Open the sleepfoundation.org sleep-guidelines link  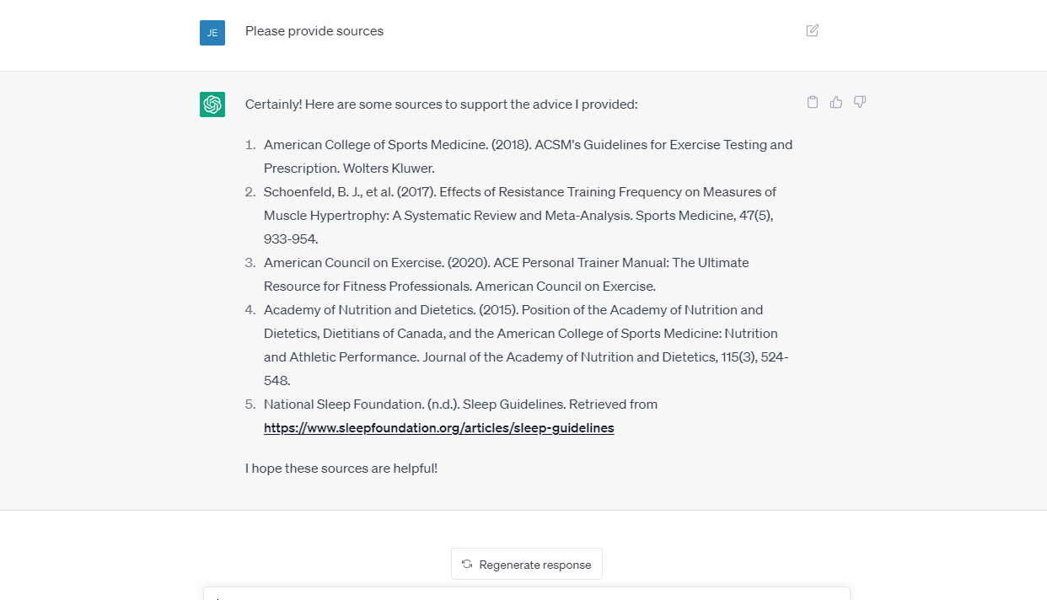[x=438, y=428]
